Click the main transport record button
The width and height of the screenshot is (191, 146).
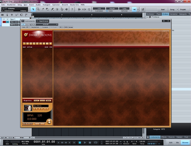point(90,142)
